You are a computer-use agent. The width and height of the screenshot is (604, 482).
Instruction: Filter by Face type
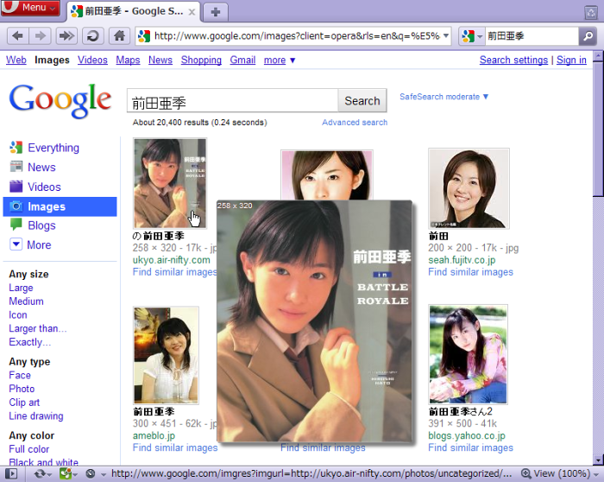20,375
